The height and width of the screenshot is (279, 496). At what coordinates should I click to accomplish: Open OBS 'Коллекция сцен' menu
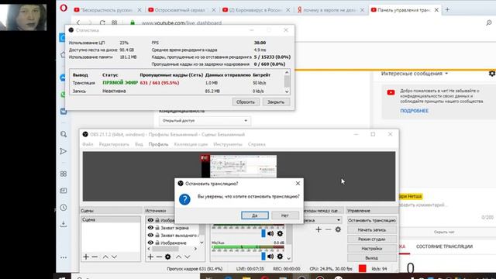(x=191, y=144)
